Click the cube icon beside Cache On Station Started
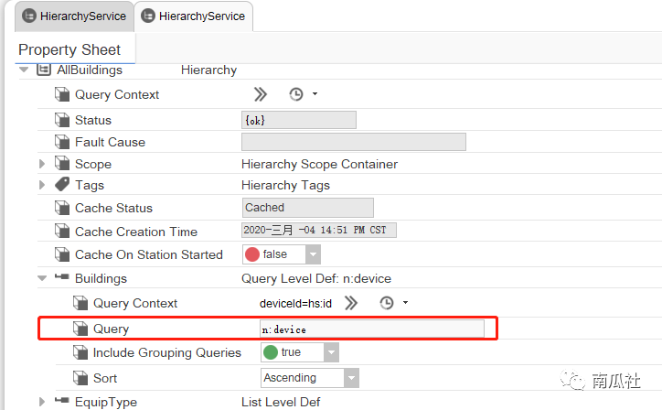Viewport: 662px width, 410px height. [62, 254]
